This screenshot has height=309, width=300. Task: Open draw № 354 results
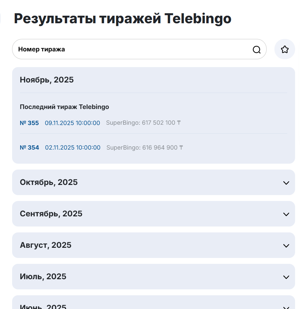[x=29, y=148]
